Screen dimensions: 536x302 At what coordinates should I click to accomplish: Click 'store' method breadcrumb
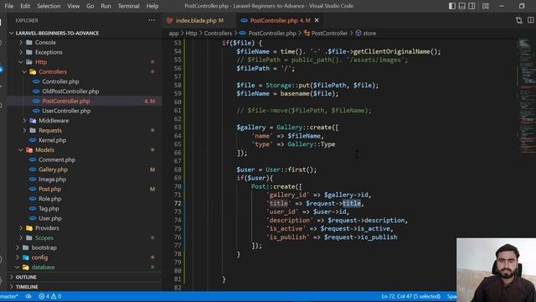(x=369, y=34)
